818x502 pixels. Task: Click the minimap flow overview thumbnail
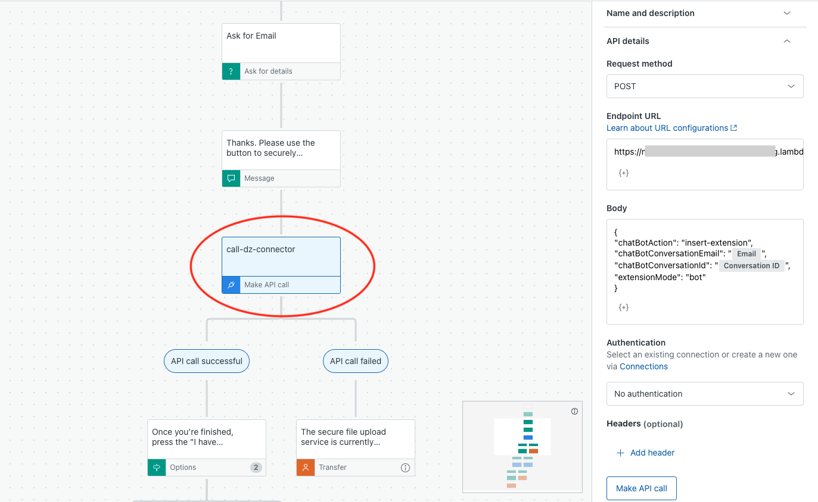[522, 447]
